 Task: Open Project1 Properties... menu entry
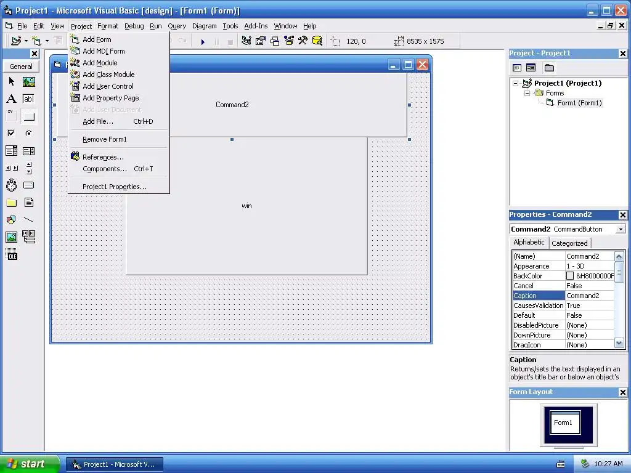pos(119,187)
